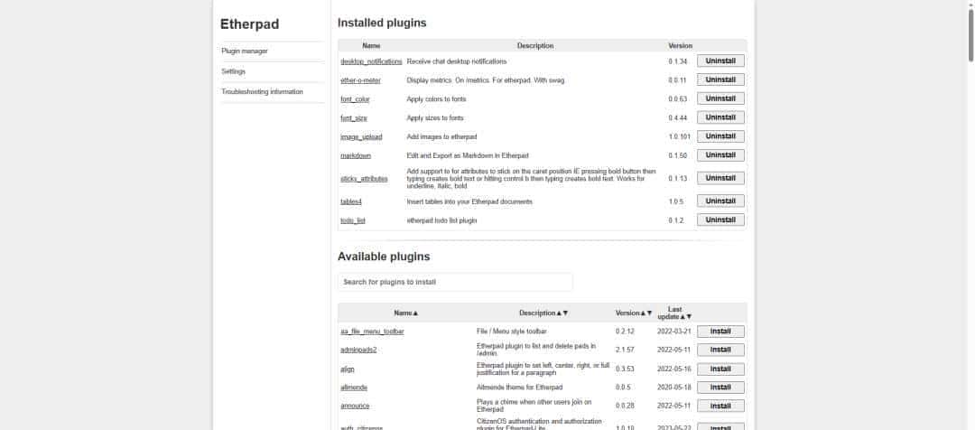Sort available plugins by Name
The width and height of the screenshot is (975, 430).
405,313
